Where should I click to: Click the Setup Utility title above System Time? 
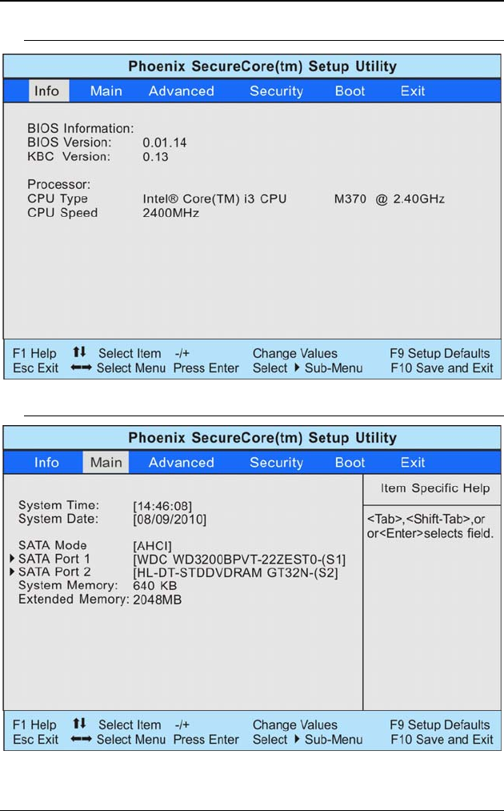click(x=262, y=438)
